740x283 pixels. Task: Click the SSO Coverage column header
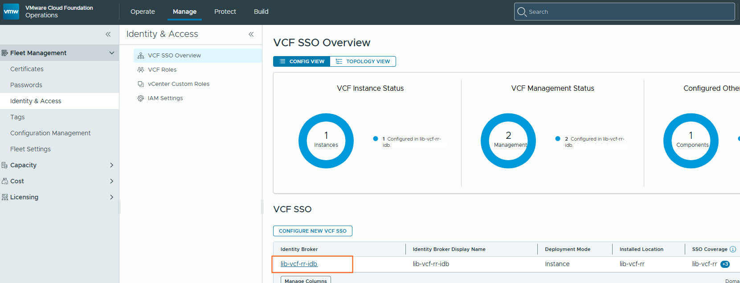point(710,249)
